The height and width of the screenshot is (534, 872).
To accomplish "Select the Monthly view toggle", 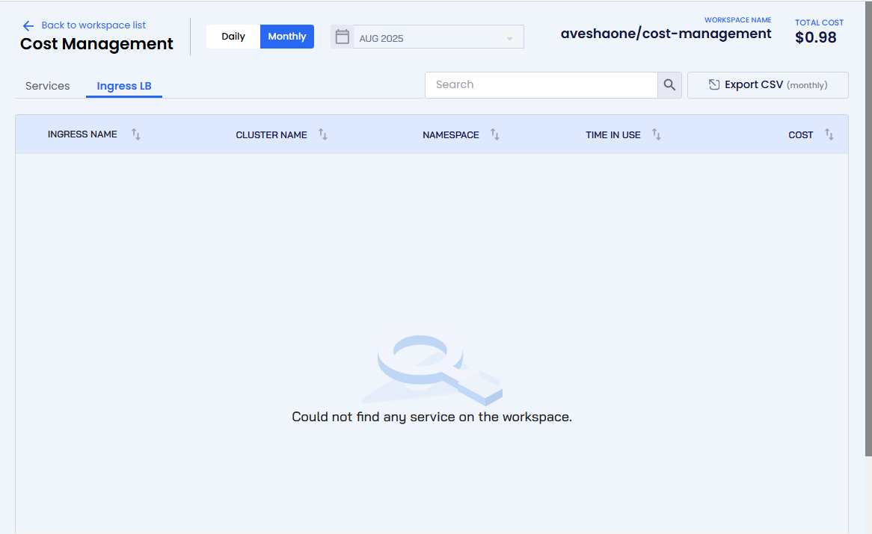I will click(287, 37).
